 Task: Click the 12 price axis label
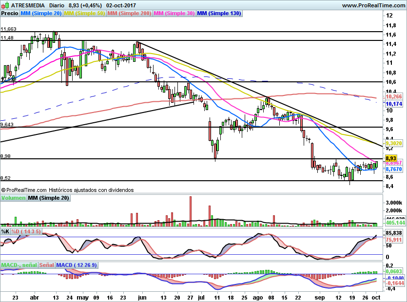[389, 16]
